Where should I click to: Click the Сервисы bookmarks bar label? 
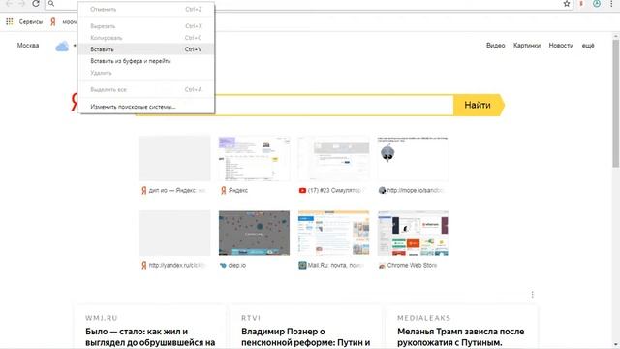(x=31, y=21)
